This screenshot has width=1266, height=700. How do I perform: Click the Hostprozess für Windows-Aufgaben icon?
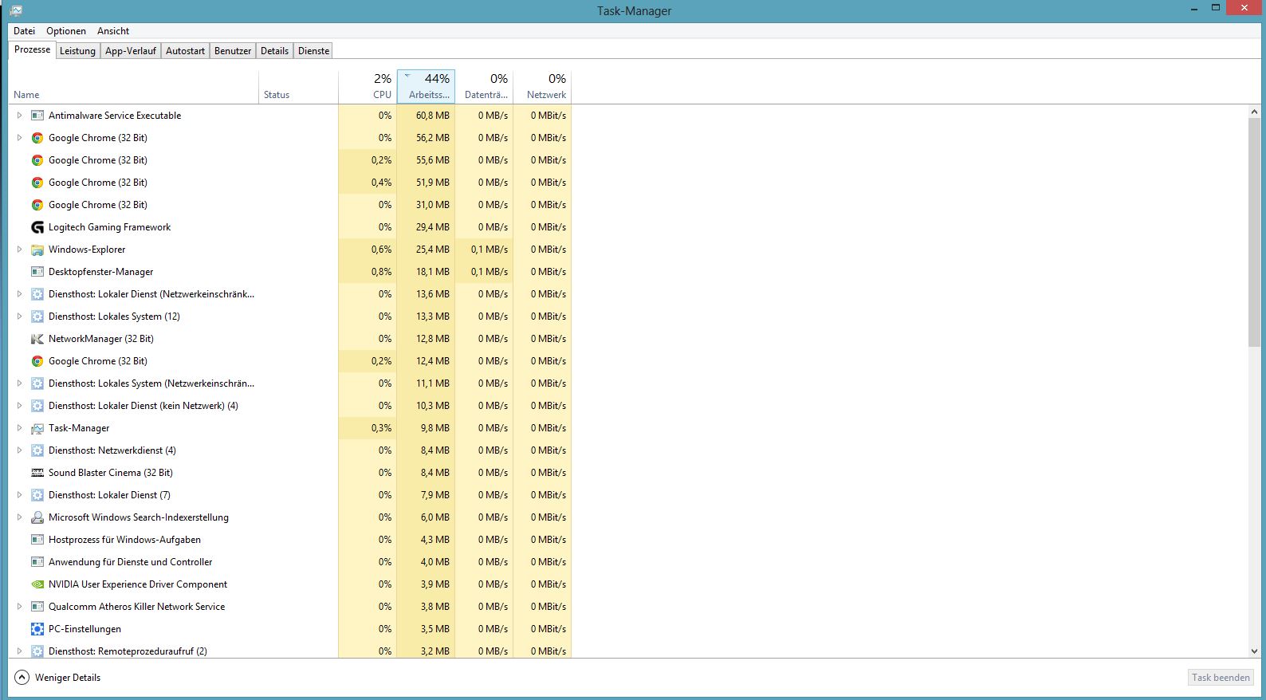point(37,540)
